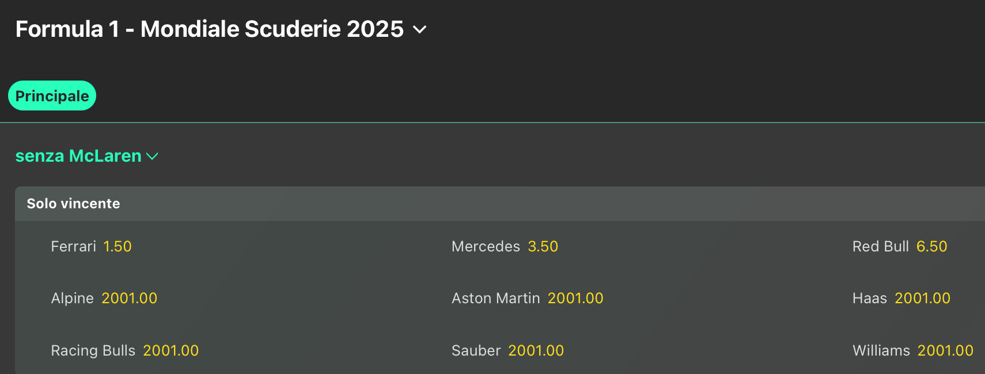This screenshot has height=374, width=985.
Task: Click the Solo vincente market header
Action: [x=73, y=204]
